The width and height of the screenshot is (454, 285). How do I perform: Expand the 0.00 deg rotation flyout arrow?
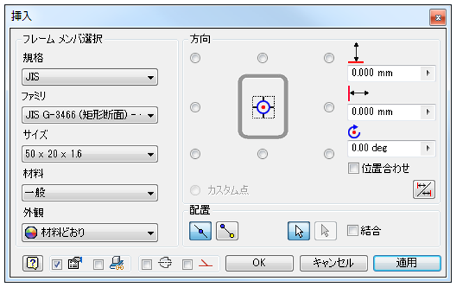pos(428,148)
